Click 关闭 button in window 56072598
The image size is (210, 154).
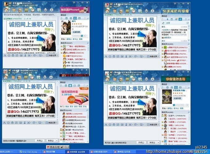[141, 143]
